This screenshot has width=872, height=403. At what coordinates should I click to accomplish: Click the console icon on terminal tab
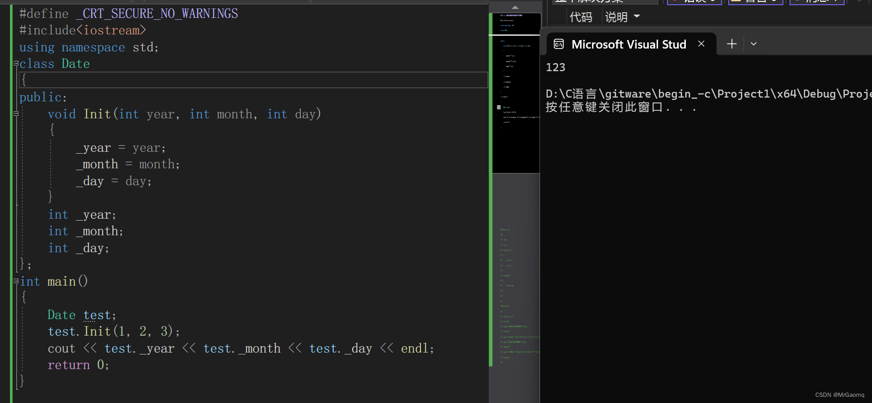click(559, 44)
